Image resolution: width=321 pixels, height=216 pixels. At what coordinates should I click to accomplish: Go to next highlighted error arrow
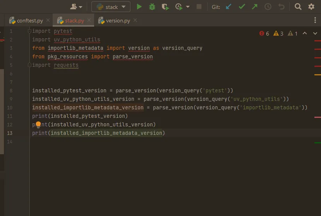tap(315, 33)
